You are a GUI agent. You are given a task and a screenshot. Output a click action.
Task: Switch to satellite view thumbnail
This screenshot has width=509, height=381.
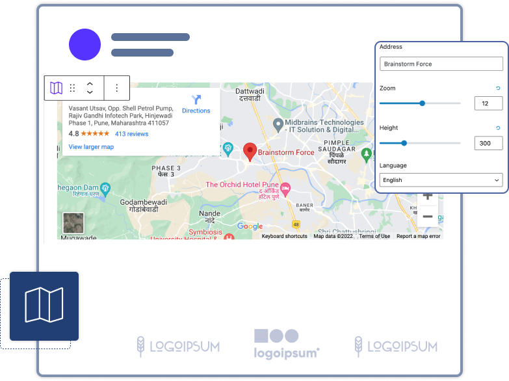click(73, 223)
